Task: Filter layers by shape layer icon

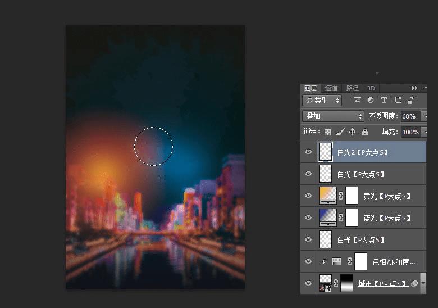Action: (x=398, y=101)
